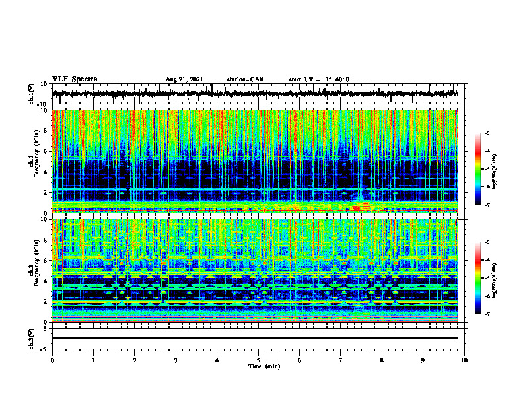Click the "4" kHz tick on ch.2 frequency axis
Viewport: 523px width, 404px height.
point(46,281)
